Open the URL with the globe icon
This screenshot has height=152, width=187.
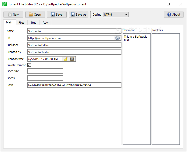(118, 38)
